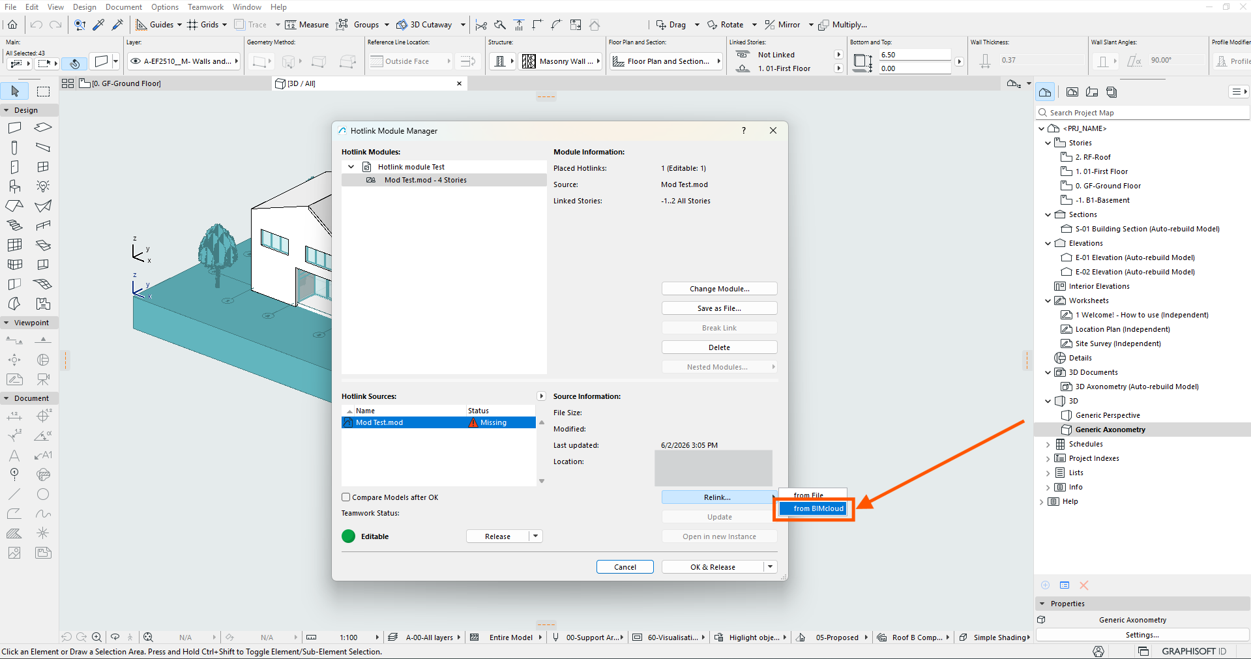The width and height of the screenshot is (1251, 659).
Task: Open E-01 Elevation in Navigator
Action: coord(1134,257)
